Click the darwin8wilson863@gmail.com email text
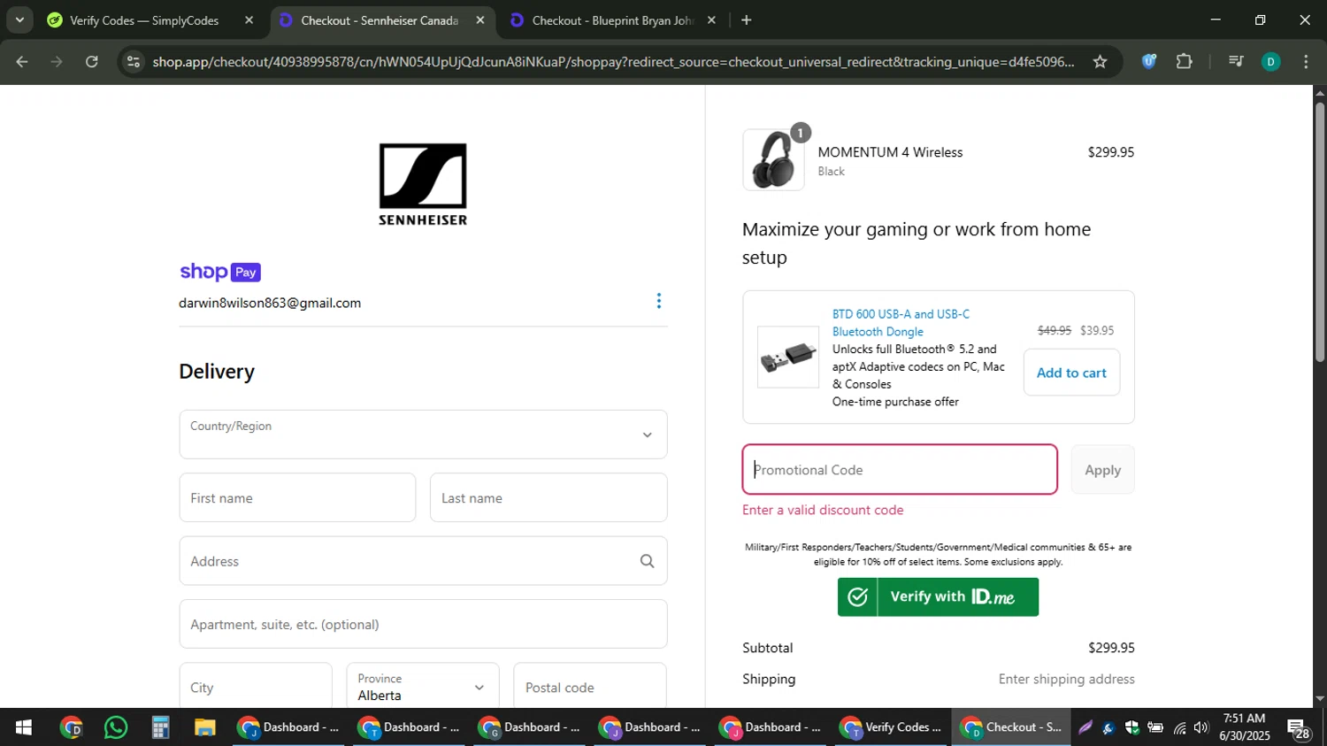Viewport: 1327px width, 746px height. tap(270, 303)
